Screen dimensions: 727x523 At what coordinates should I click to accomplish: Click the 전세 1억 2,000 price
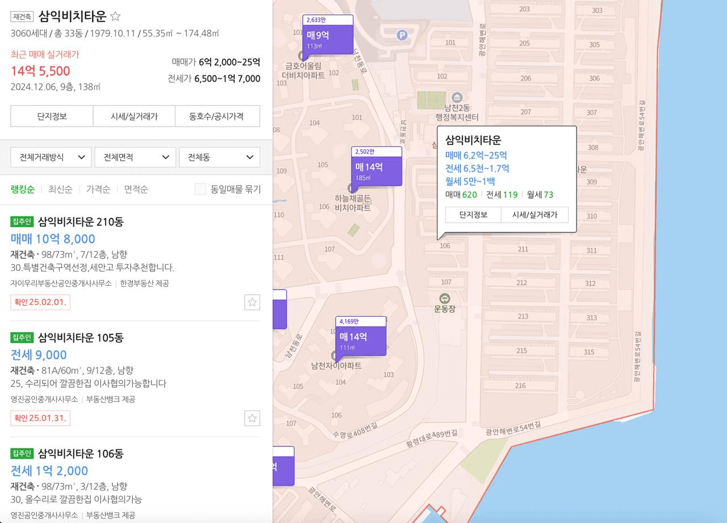tap(49, 471)
